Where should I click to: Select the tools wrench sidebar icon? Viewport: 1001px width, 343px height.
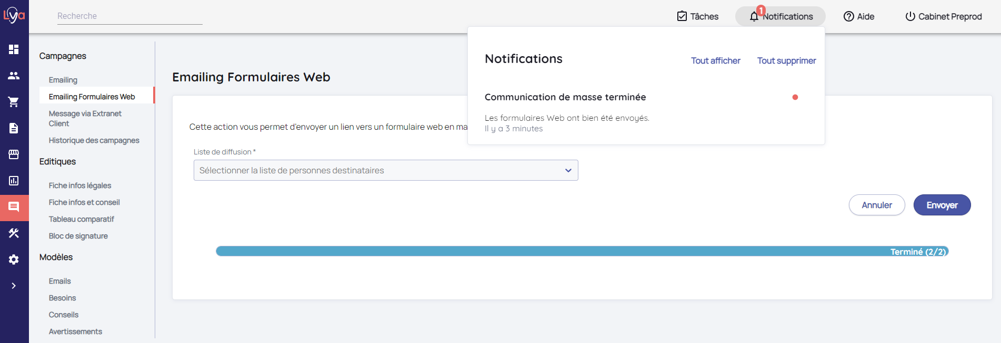click(x=14, y=233)
